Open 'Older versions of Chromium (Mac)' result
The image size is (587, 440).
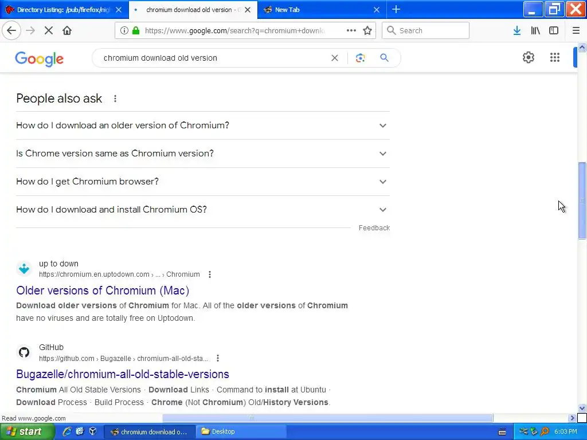[x=103, y=290]
